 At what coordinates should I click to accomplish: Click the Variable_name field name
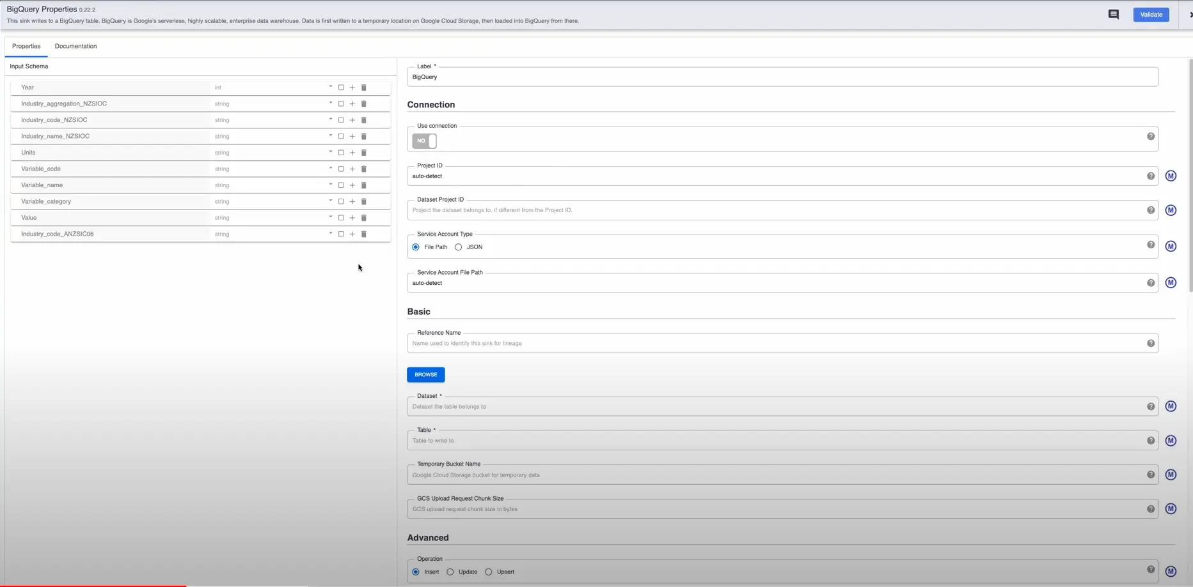tap(42, 185)
